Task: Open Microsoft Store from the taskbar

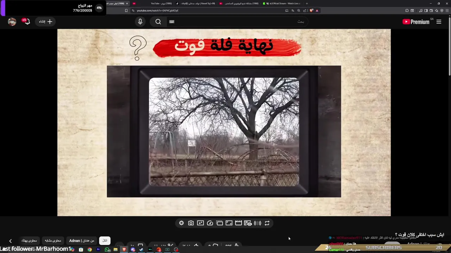Action: (81, 249)
